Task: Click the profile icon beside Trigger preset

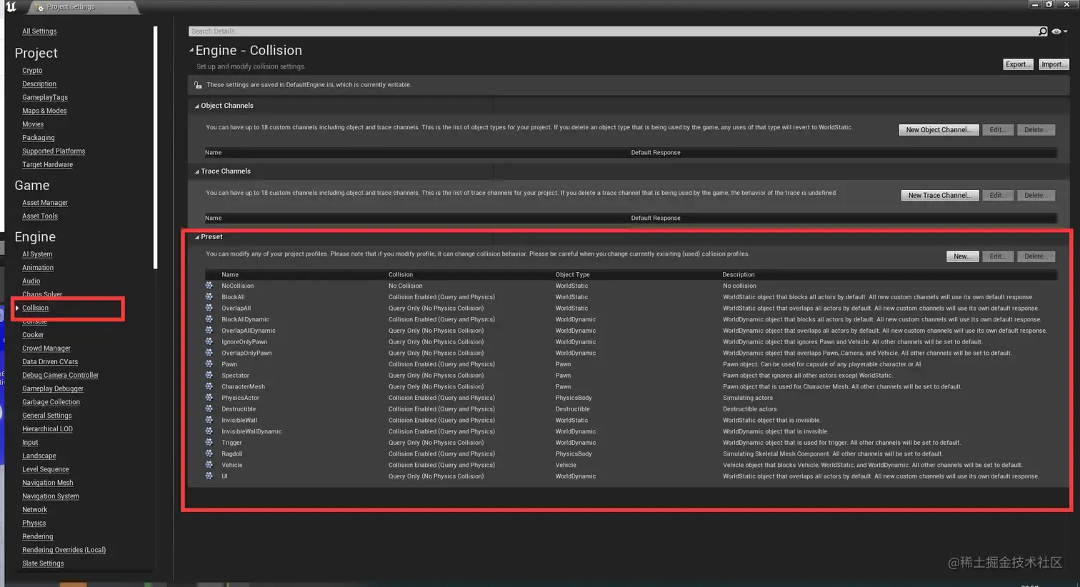Action: (x=209, y=443)
